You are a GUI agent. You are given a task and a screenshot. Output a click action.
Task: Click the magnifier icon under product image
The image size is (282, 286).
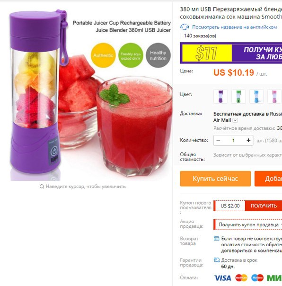(42, 187)
